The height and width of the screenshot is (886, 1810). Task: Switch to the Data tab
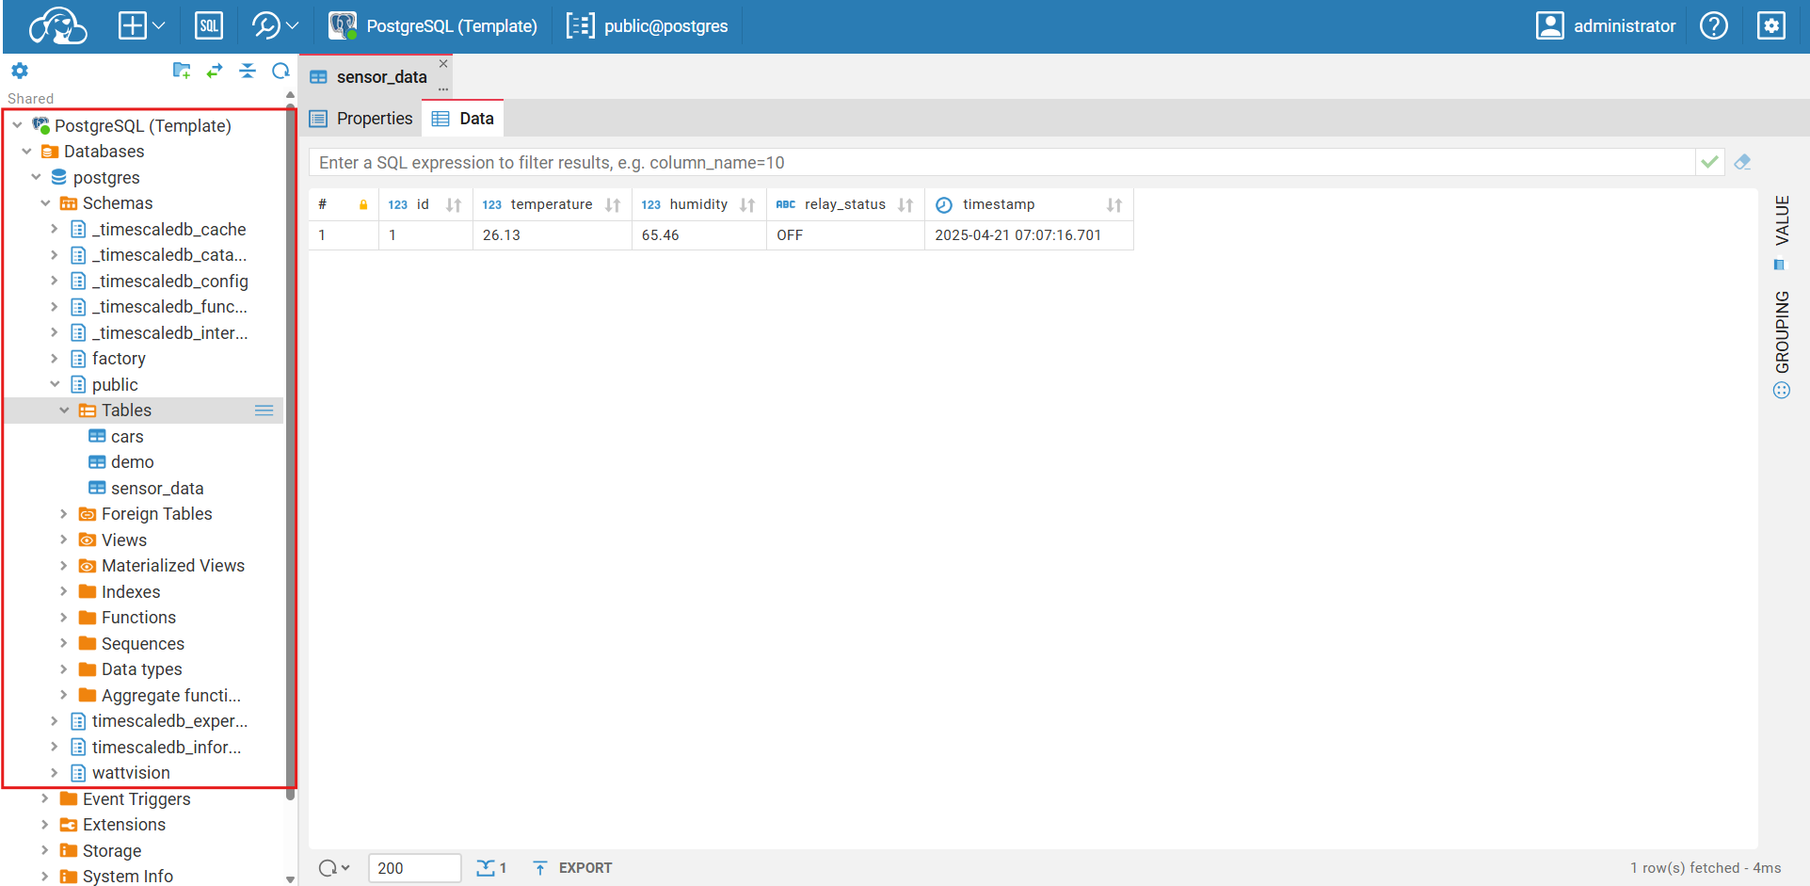(463, 119)
